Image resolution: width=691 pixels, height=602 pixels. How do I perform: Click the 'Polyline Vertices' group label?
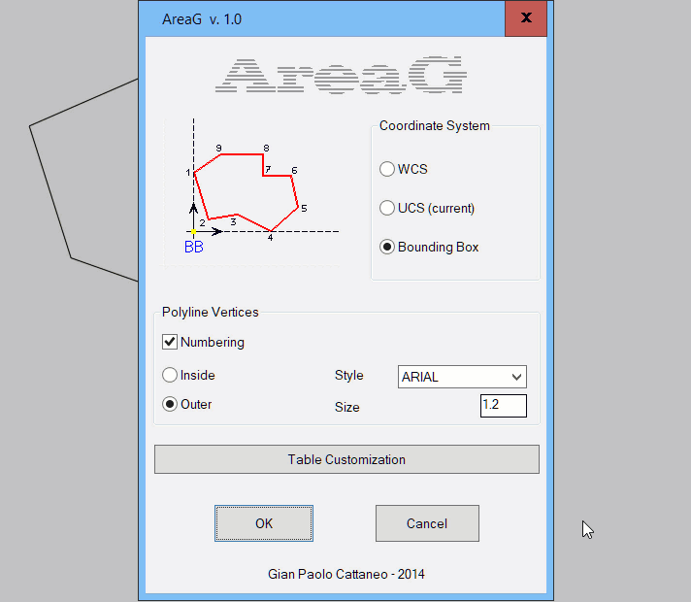(x=211, y=312)
